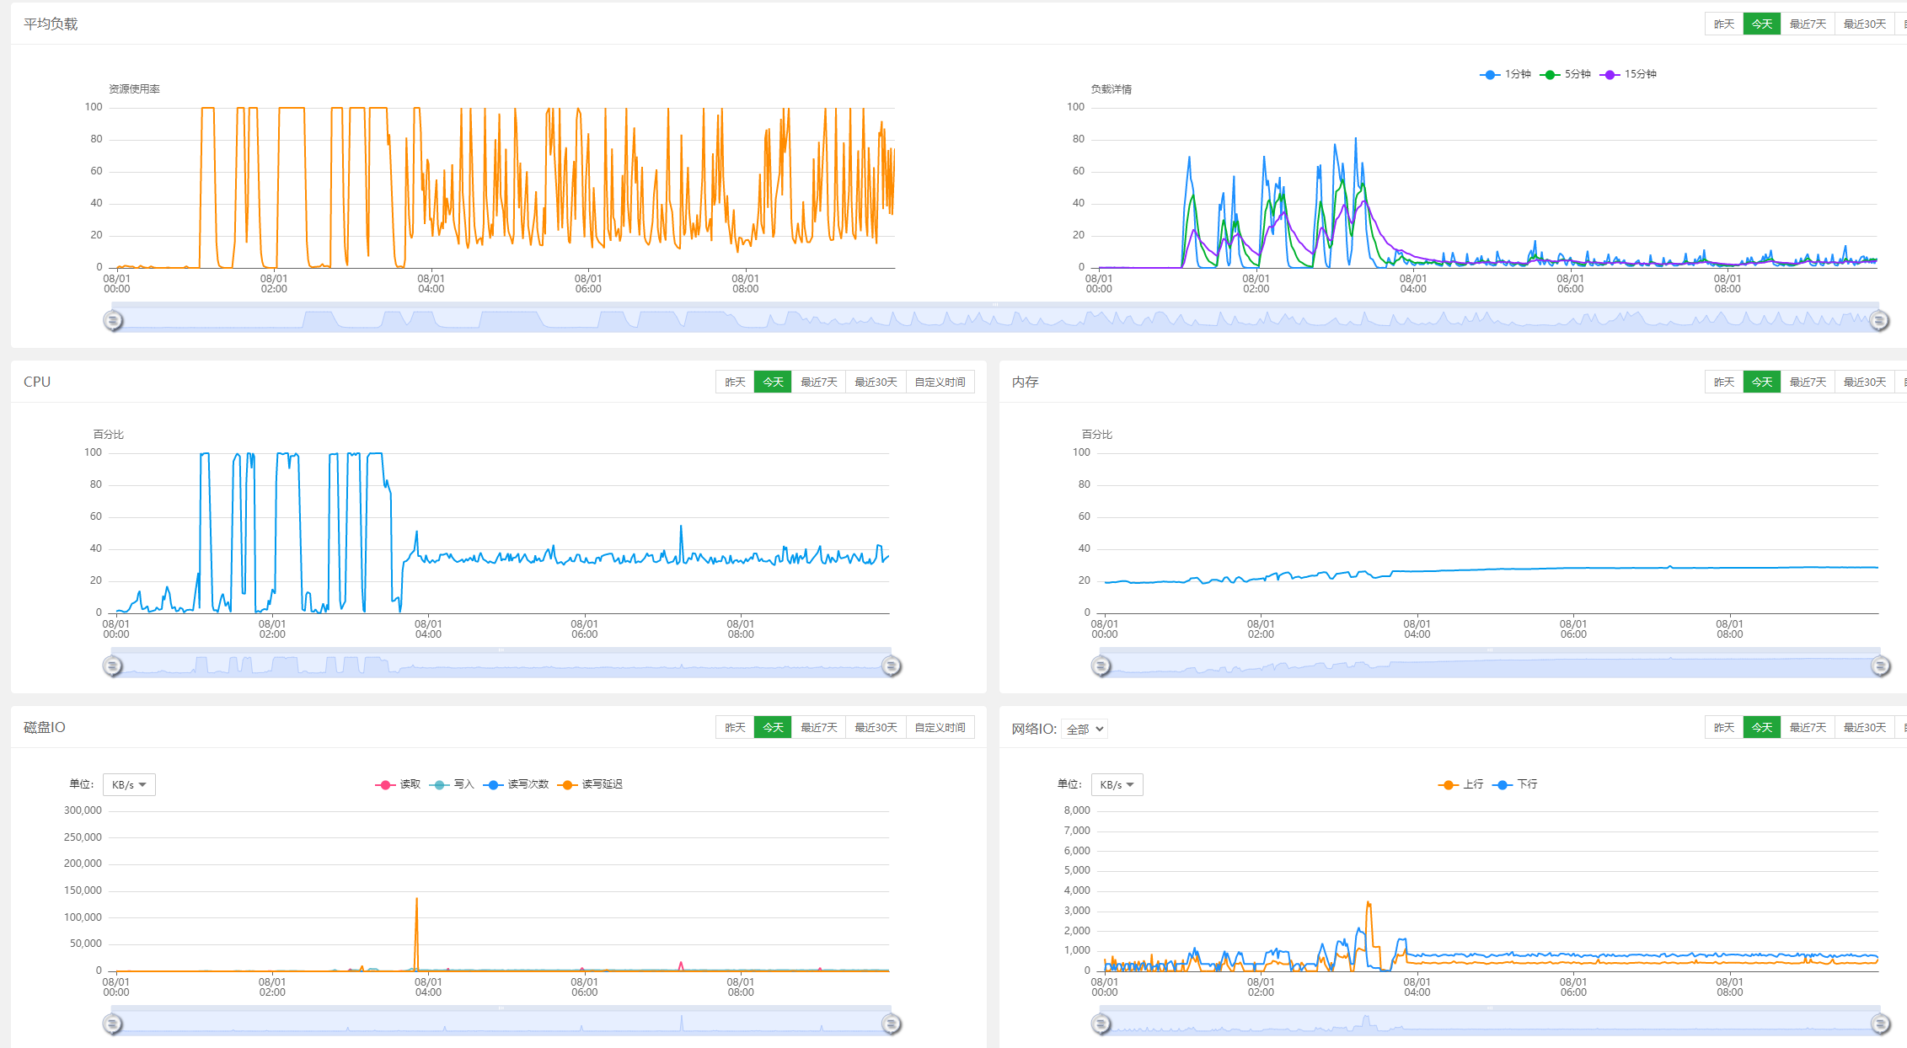Toggle 读写延迟 series in disk IO legend

pyautogui.click(x=591, y=784)
